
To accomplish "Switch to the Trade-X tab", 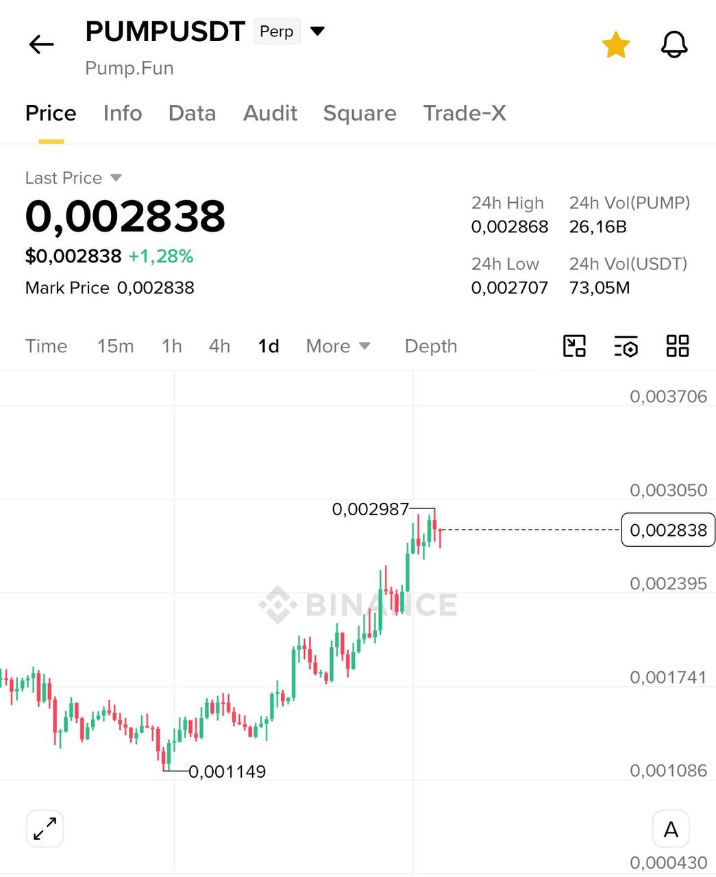I will (x=465, y=113).
